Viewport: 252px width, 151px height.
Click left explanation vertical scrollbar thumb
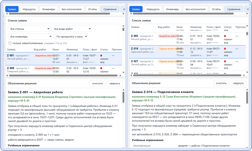[x=123, y=97]
